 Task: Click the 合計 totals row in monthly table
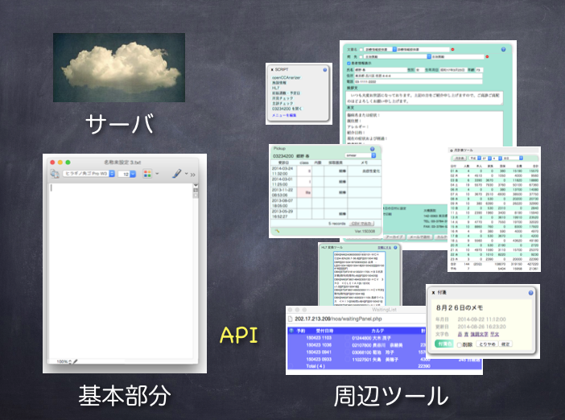tap(494, 264)
